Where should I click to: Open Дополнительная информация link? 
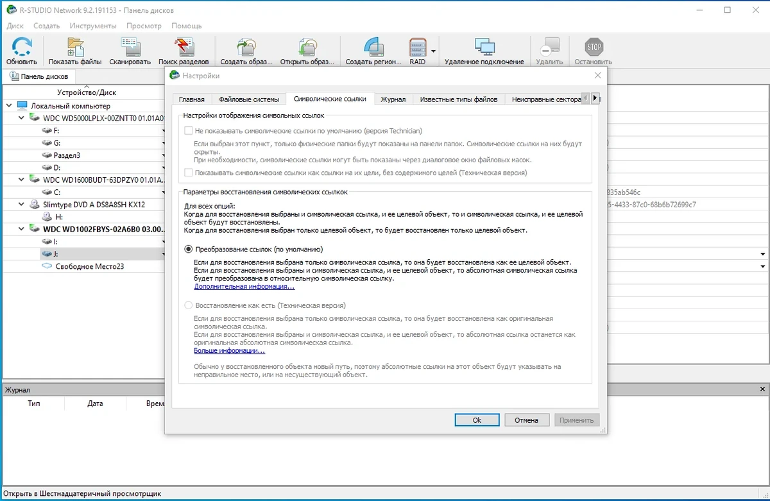pyautogui.click(x=244, y=287)
